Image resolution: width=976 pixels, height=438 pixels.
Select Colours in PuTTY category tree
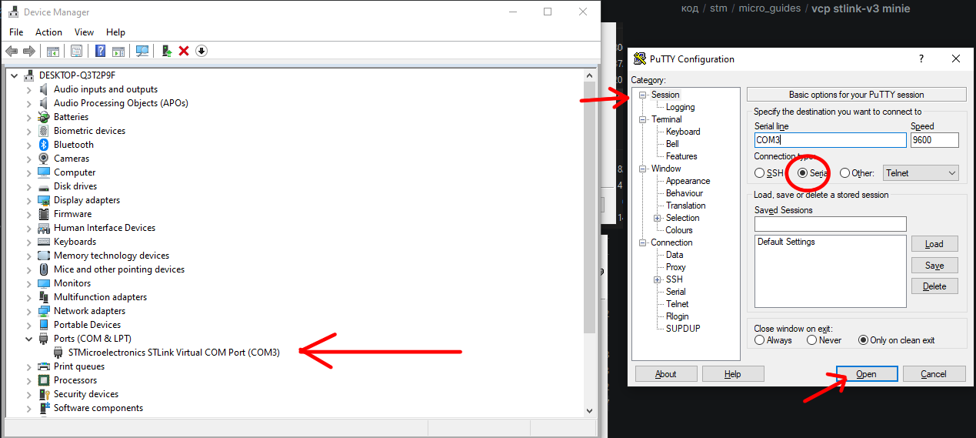tap(679, 230)
